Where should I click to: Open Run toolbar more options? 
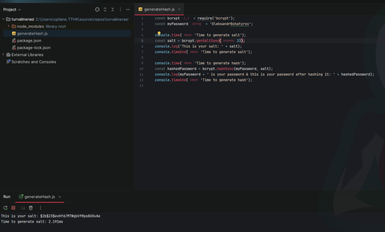click(40, 208)
